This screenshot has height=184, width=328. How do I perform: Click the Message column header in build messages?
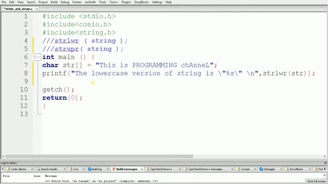point(51,176)
